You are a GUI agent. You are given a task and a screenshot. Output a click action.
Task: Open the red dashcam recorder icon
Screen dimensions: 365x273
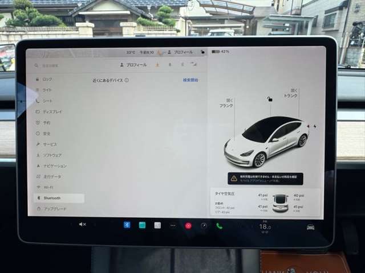pyautogui.click(x=188, y=225)
